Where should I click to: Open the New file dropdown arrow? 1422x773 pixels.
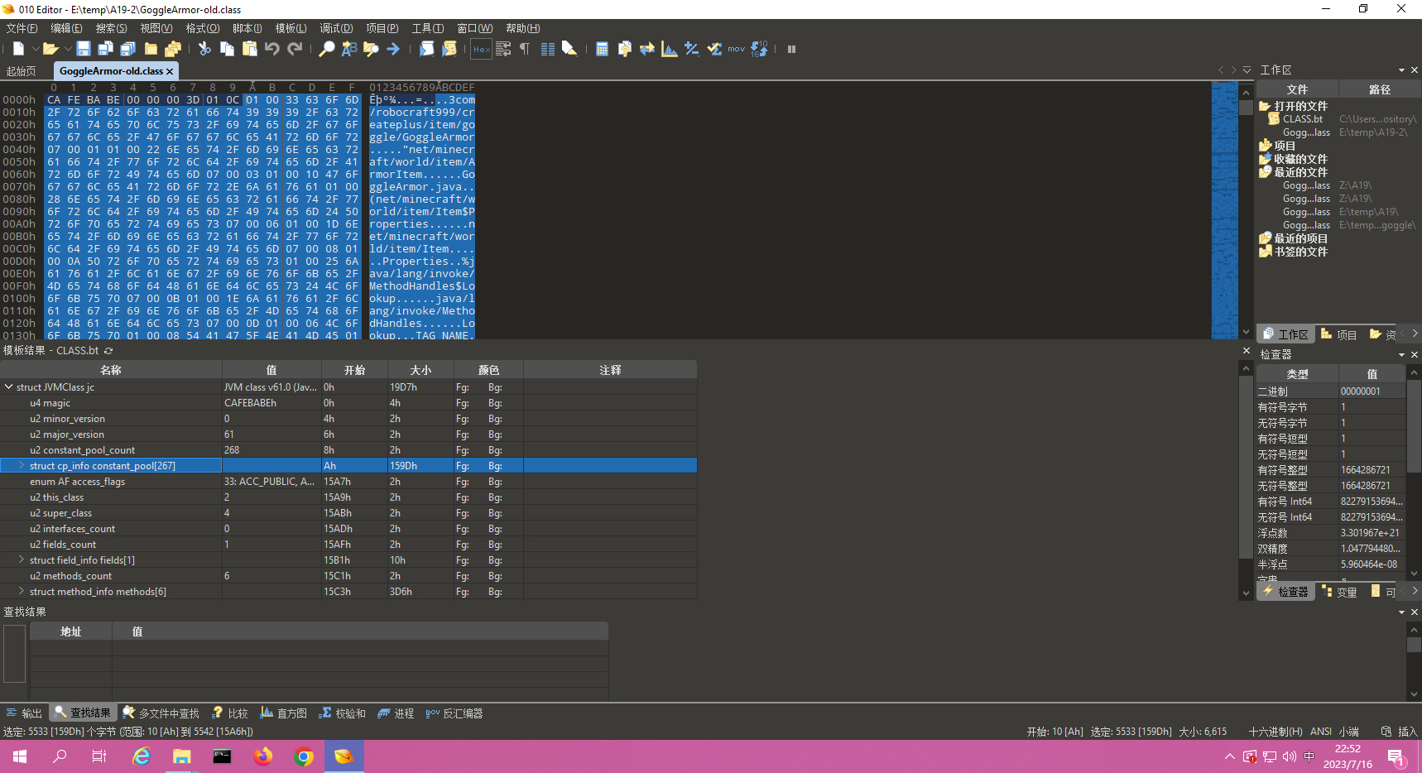(x=35, y=49)
